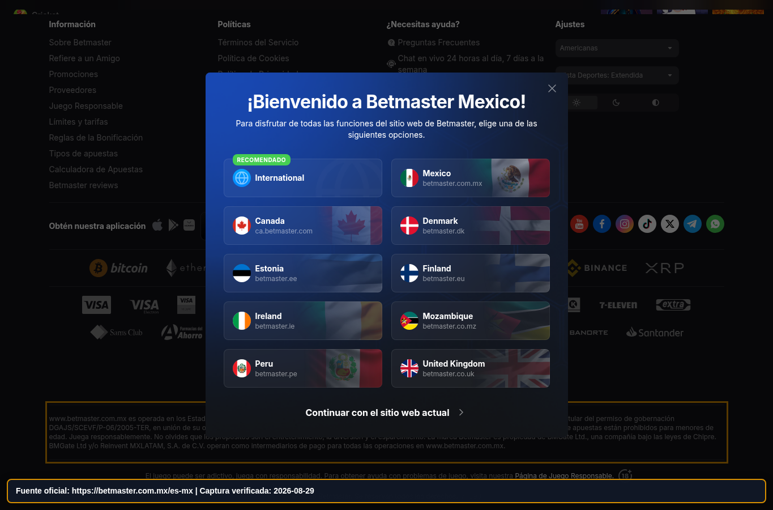This screenshot has height=510, width=773.
Task: Select the dark theme moon icon
Action: [x=616, y=103]
